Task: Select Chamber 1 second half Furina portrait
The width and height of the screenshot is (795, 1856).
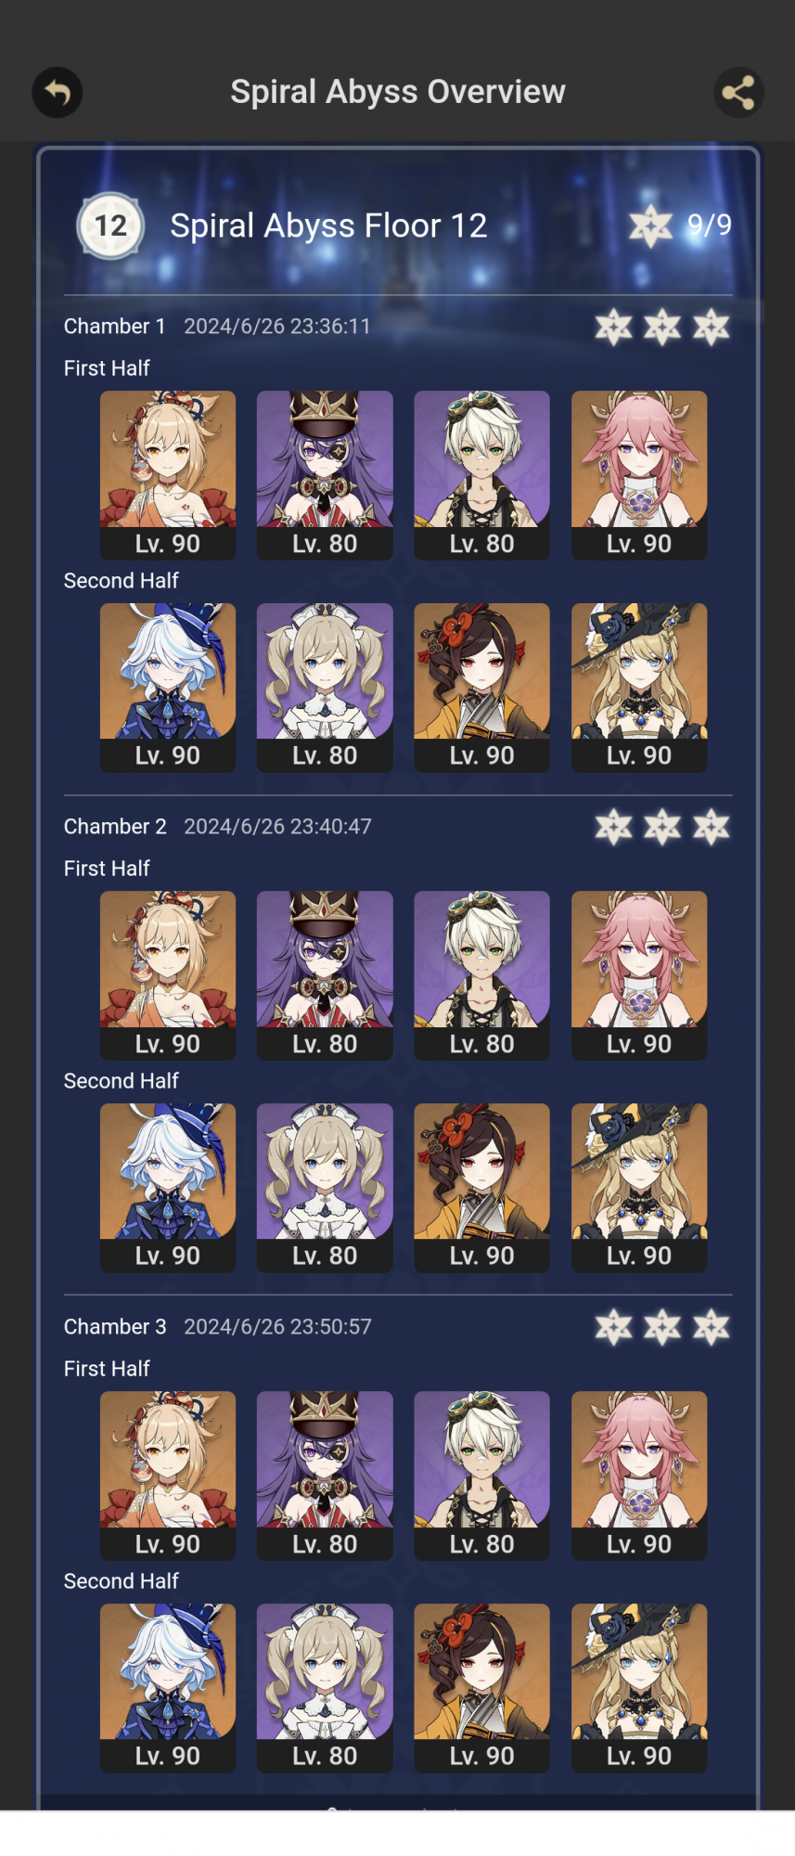Action: pyautogui.click(x=168, y=688)
